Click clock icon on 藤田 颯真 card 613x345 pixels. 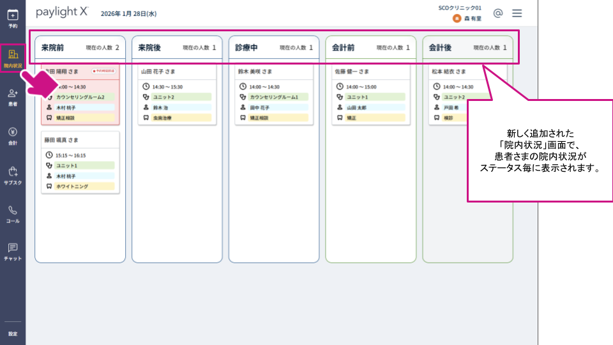coord(49,155)
